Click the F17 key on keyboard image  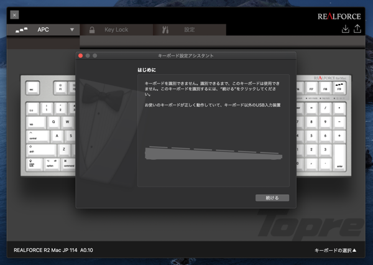(311, 88)
